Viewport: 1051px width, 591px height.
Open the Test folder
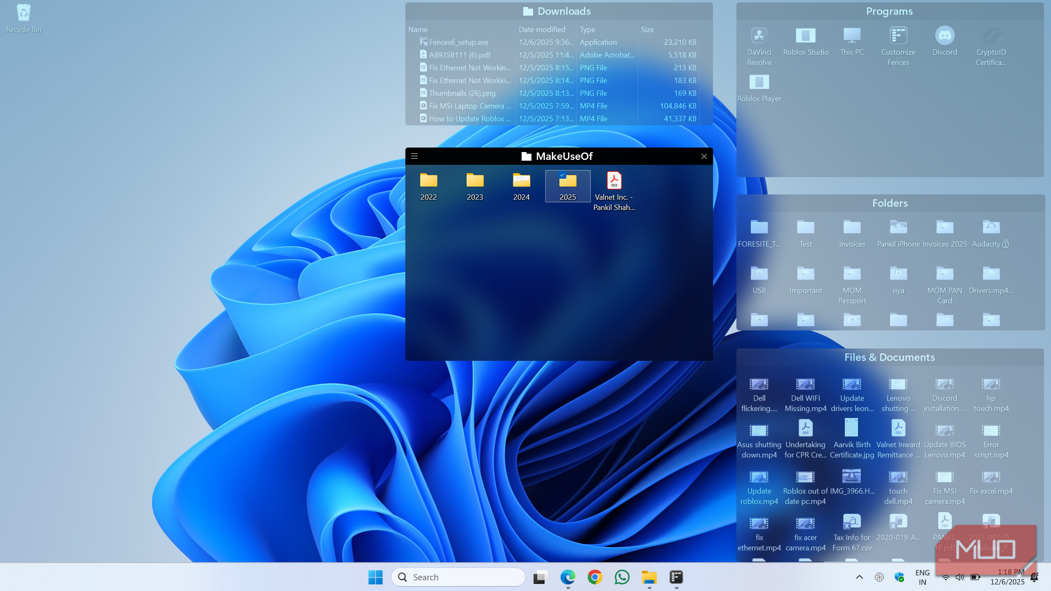click(805, 233)
